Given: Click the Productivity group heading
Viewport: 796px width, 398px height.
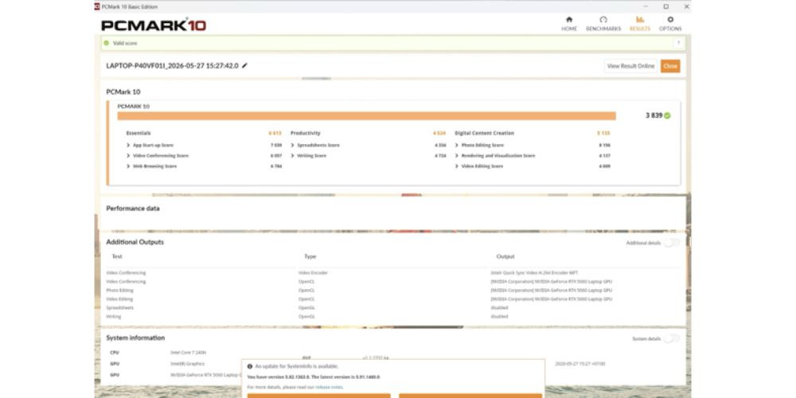Looking at the screenshot, I should click(x=306, y=133).
